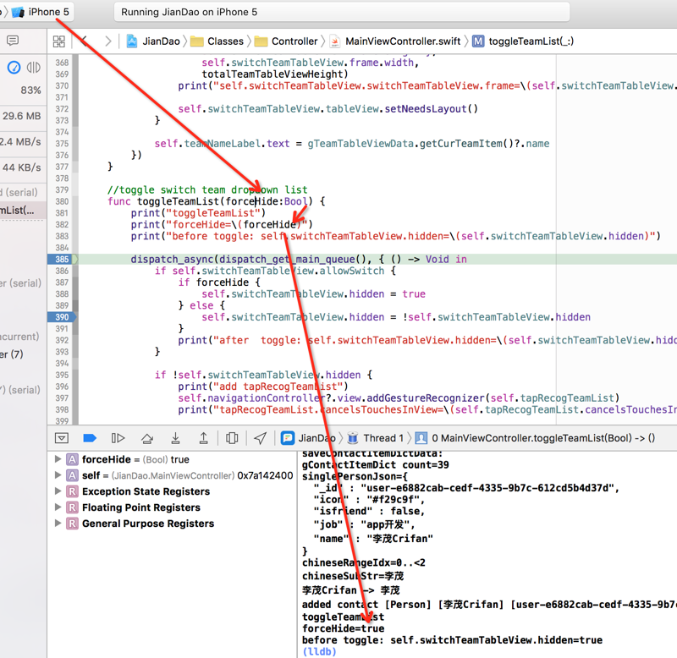This screenshot has height=658, width=677.
Task: Go back to previous file in editor
Action: point(85,41)
